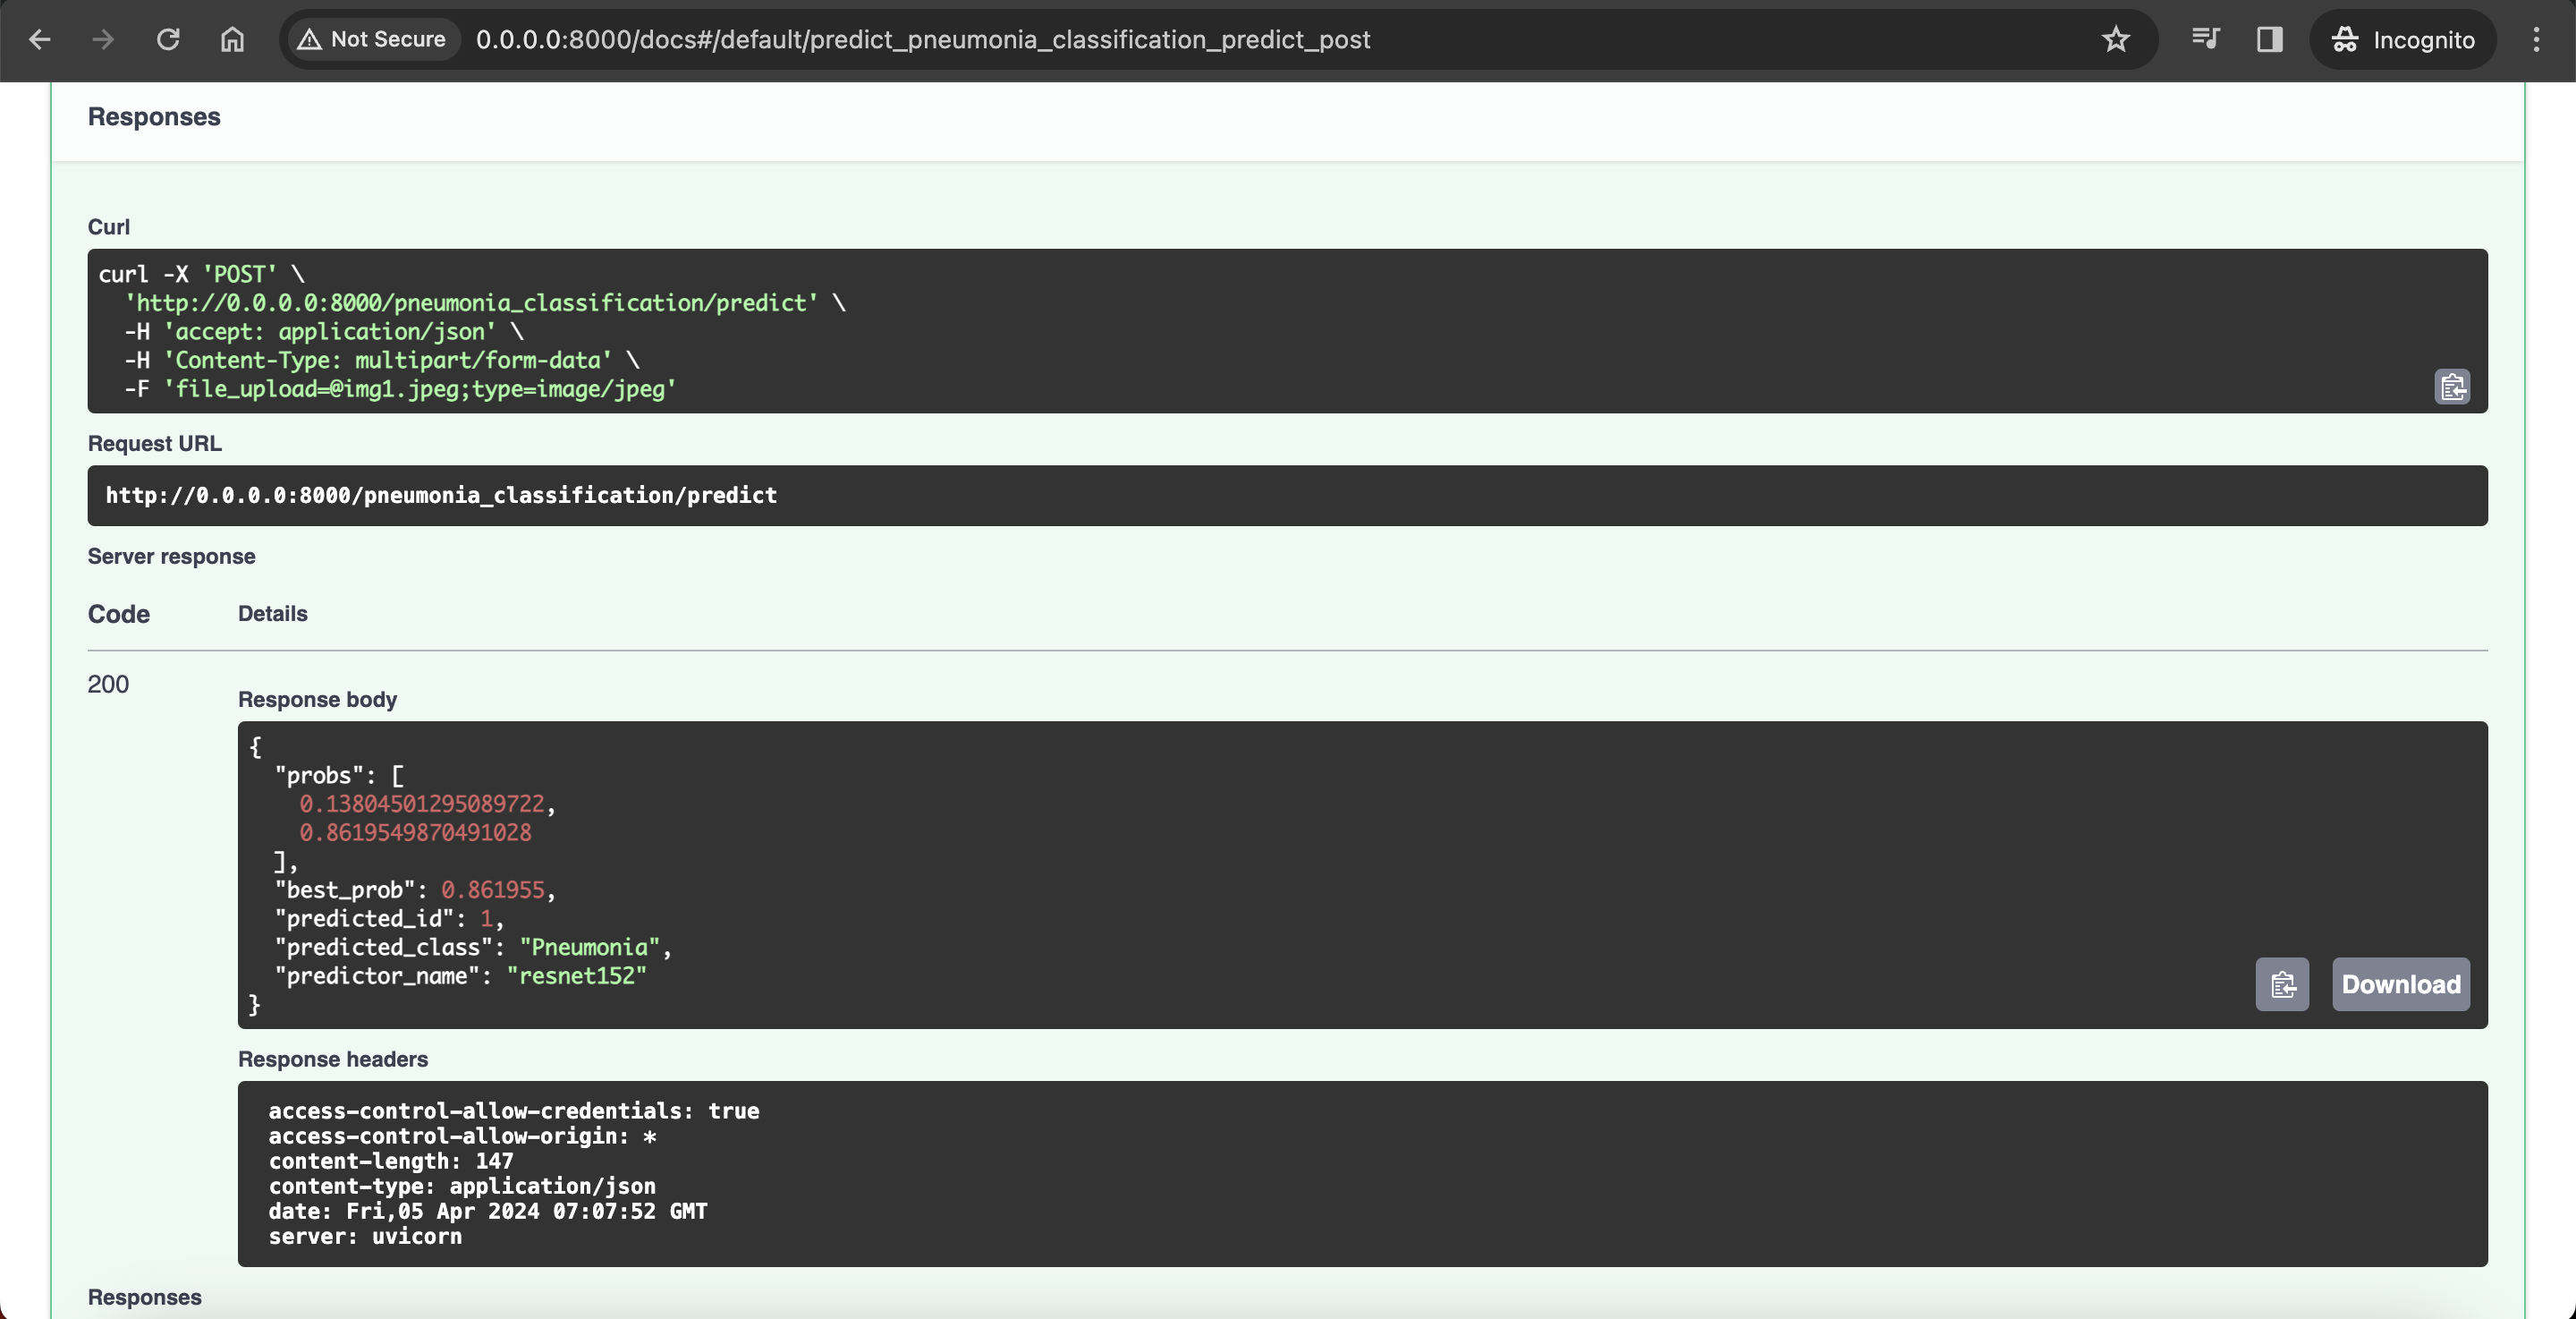Copy the curl command to clipboard

click(2451, 387)
